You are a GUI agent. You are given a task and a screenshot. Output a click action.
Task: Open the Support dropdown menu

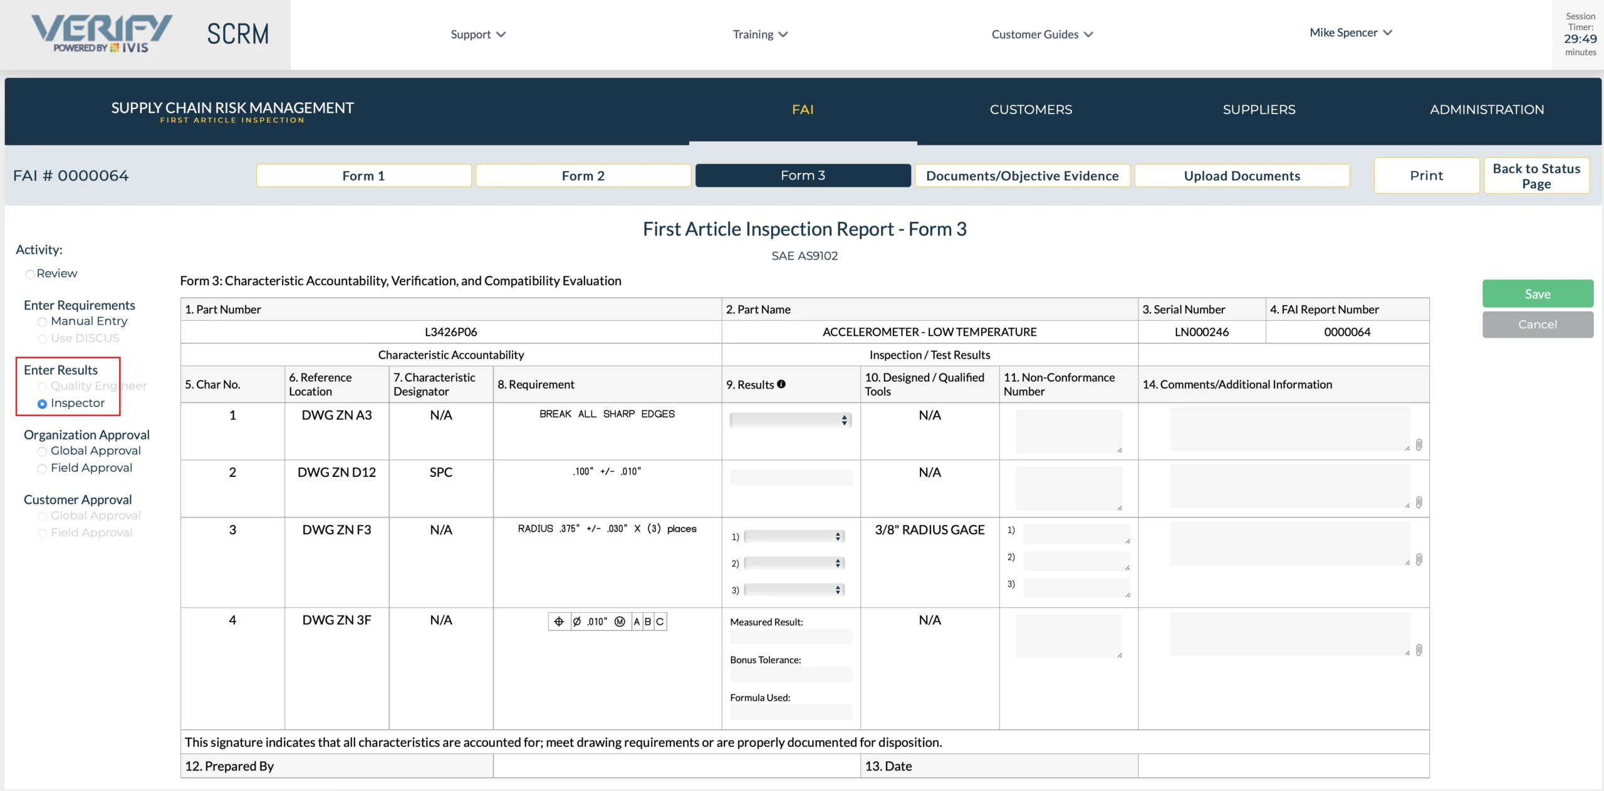pos(478,34)
